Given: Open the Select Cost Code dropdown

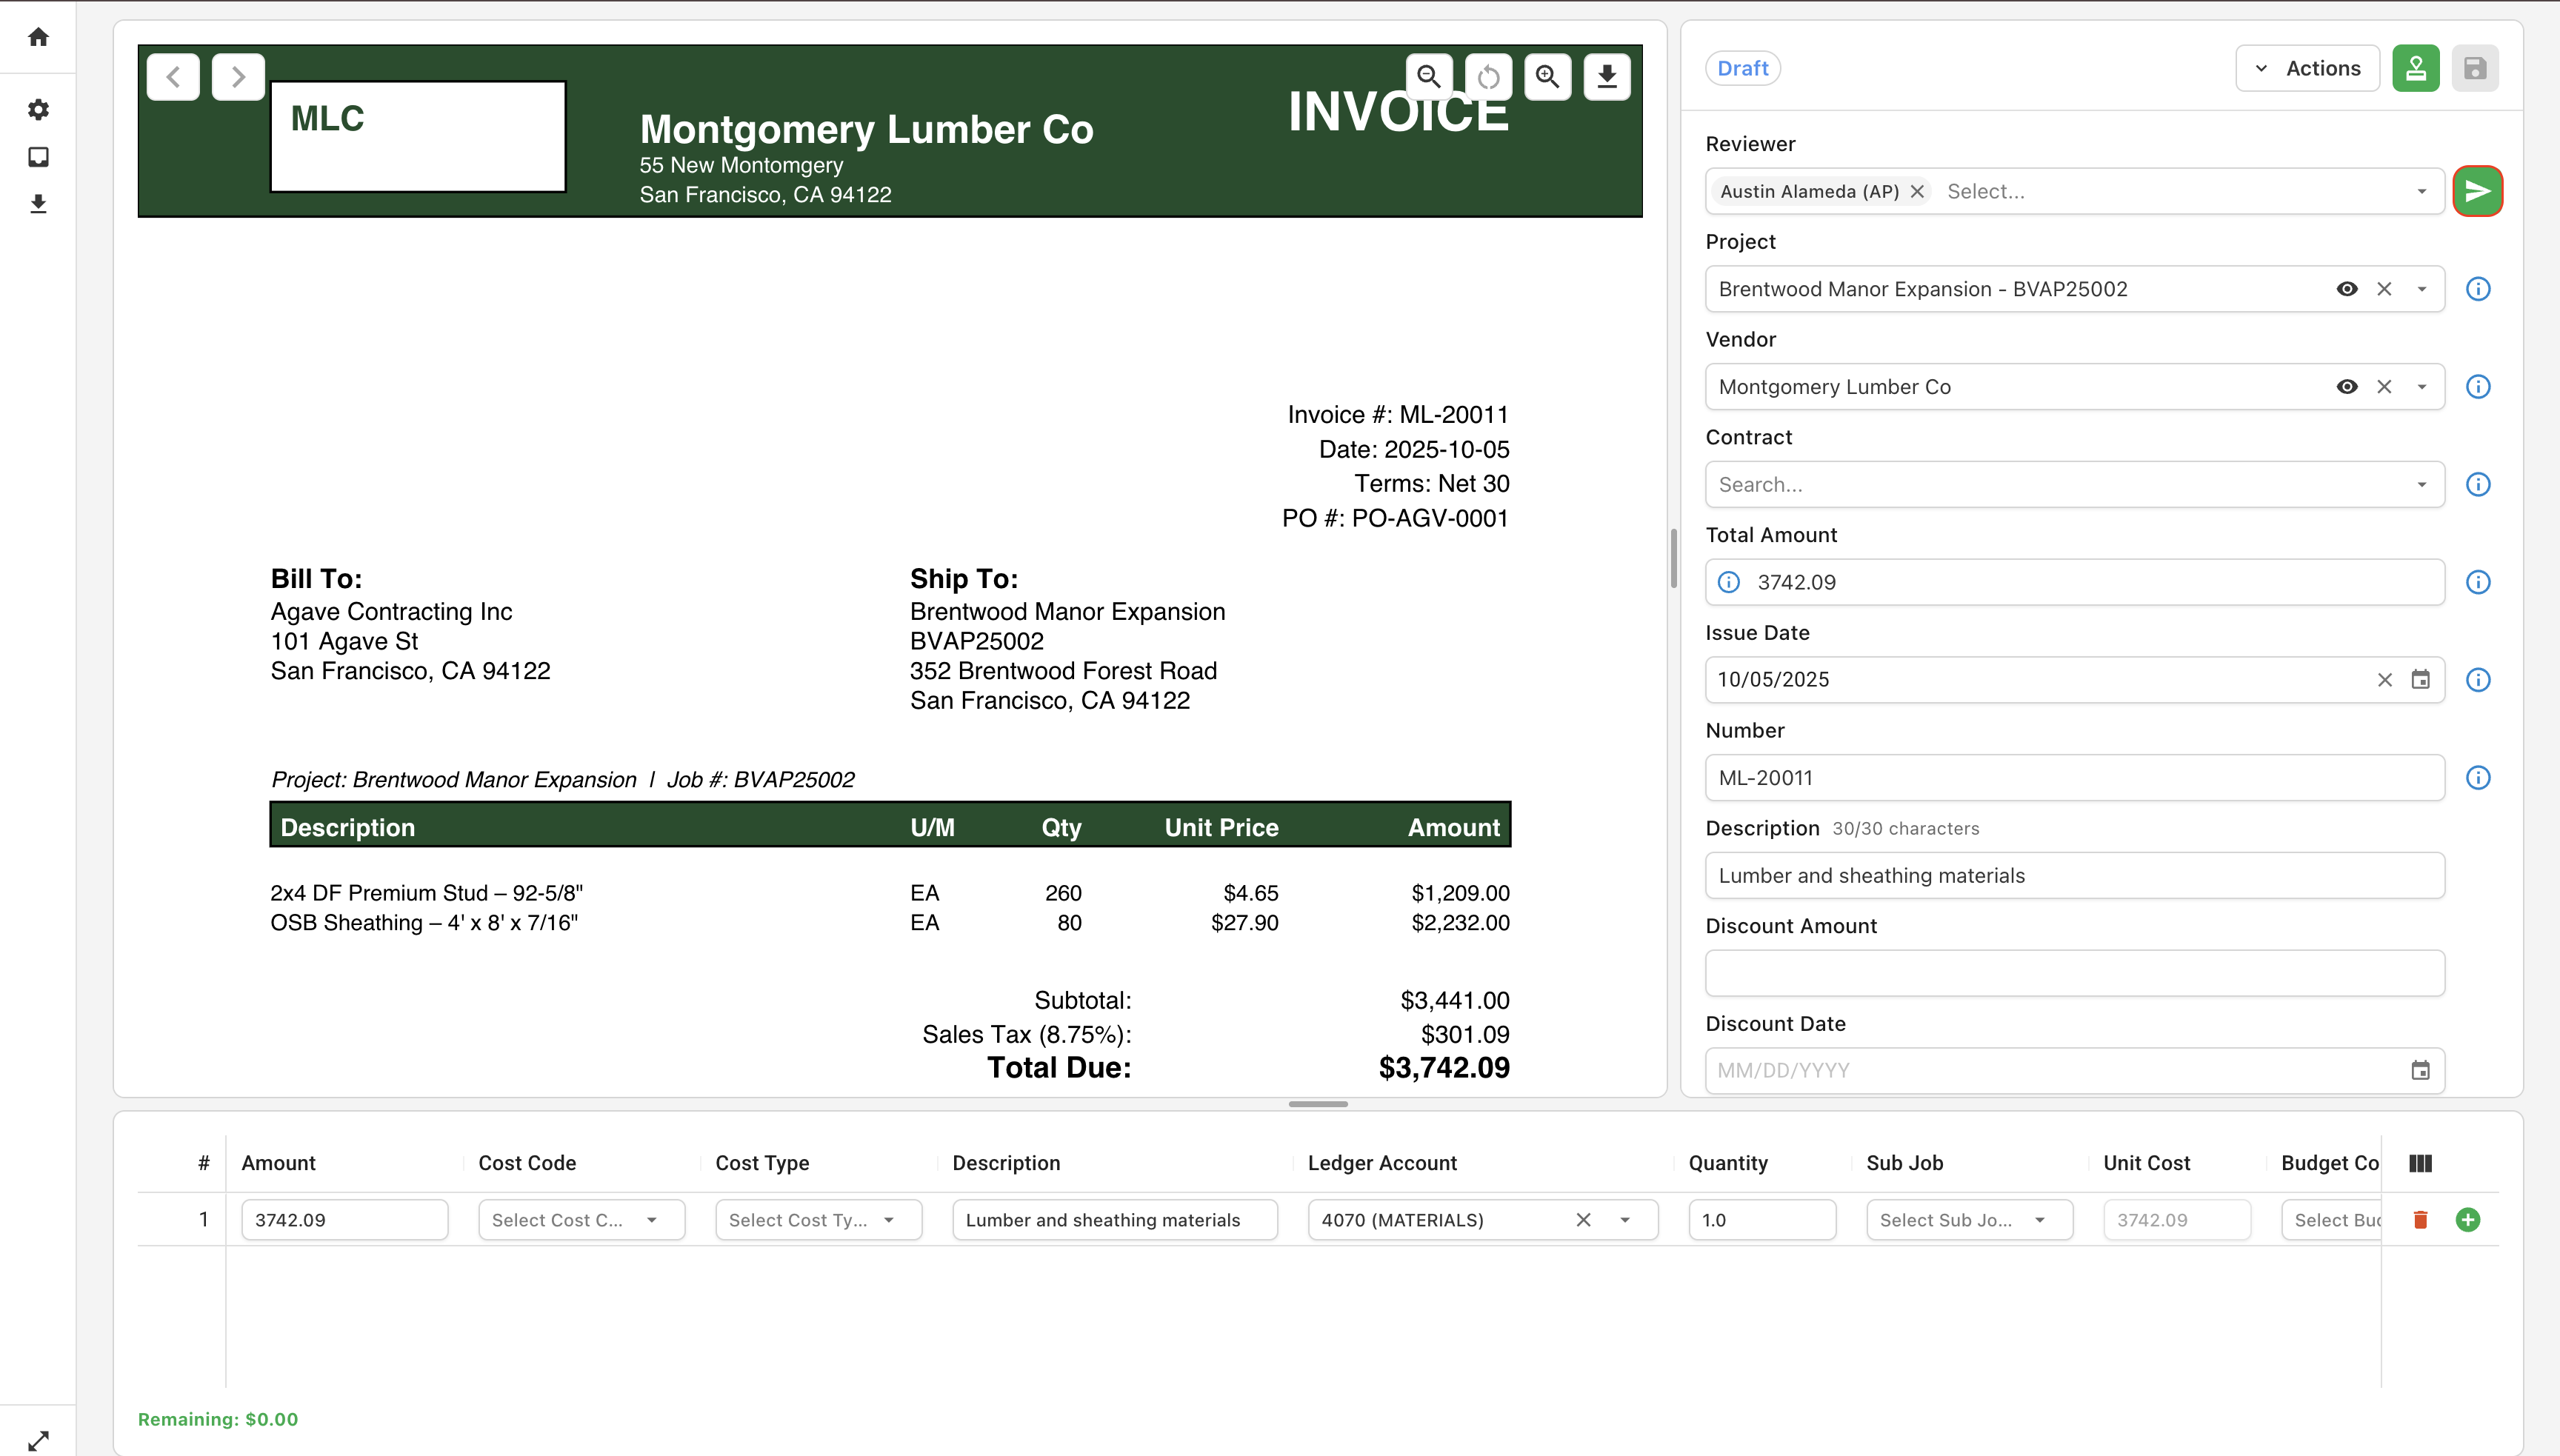Looking at the screenshot, I should pos(581,1220).
